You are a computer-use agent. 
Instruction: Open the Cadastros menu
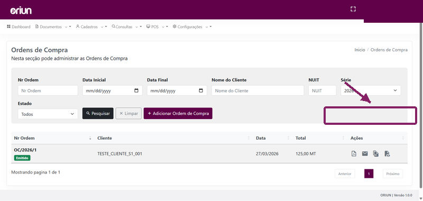[x=91, y=26]
